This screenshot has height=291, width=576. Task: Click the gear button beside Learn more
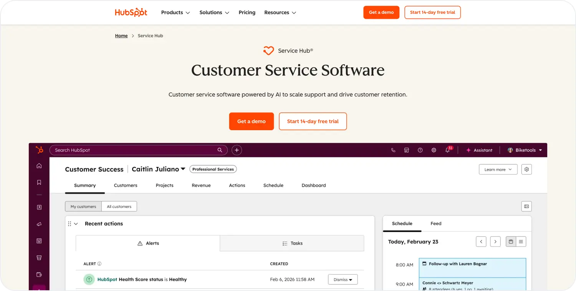(x=527, y=169)
